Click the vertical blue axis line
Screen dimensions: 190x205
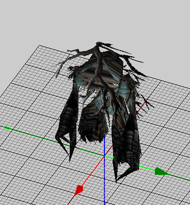pyautogui.click(x=104, y=170)
